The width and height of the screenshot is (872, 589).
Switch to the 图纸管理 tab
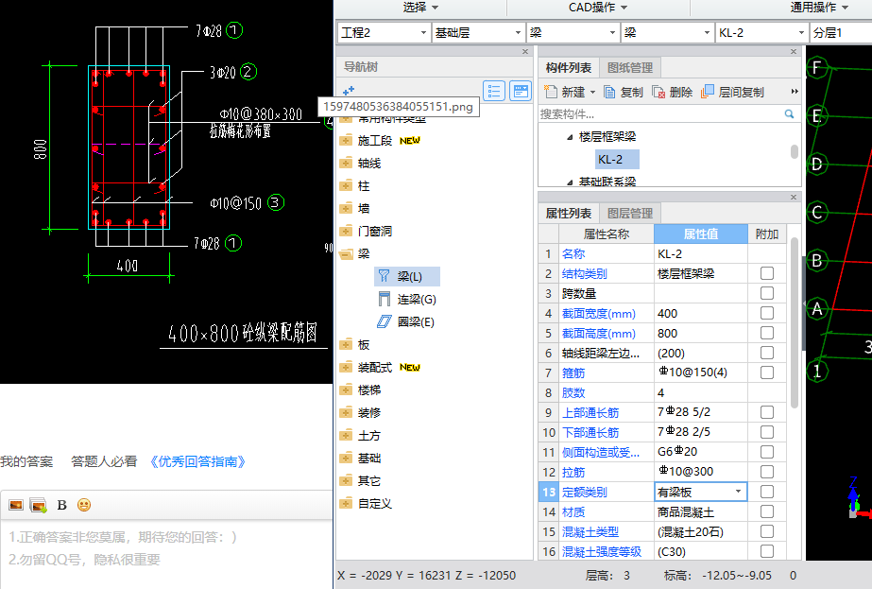pyautogui.click(x=630, y=68)
